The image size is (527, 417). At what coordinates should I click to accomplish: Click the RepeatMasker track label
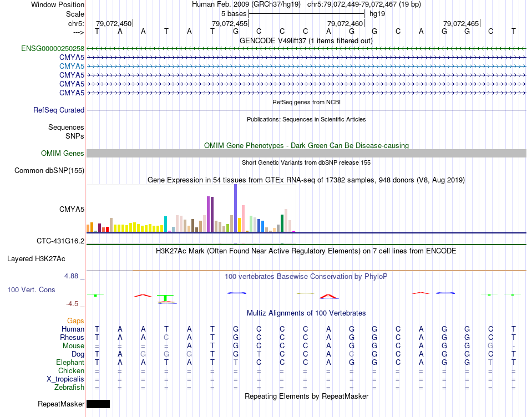(x=61, y=404)
